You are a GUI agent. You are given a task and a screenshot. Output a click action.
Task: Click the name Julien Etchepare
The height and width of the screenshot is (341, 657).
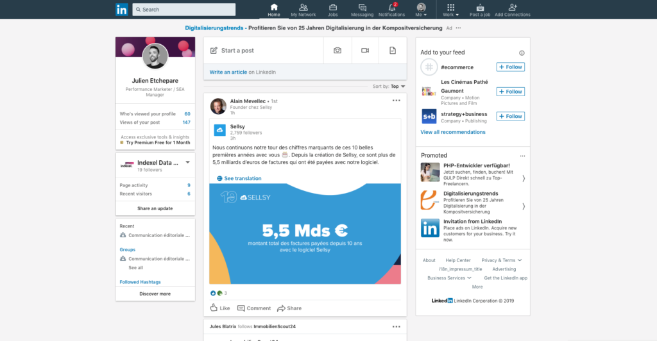[x=155, y=80]
